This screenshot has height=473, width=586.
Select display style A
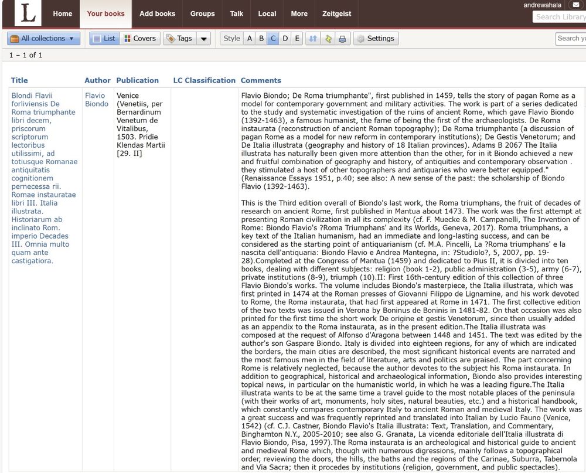(250, 38)
